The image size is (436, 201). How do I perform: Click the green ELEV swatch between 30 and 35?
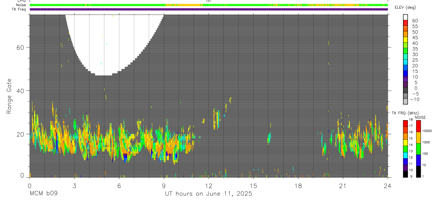[x=405, y=51]
